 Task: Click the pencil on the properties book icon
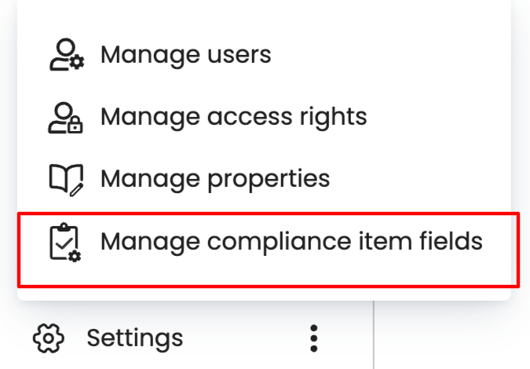(x=76, y=187)
